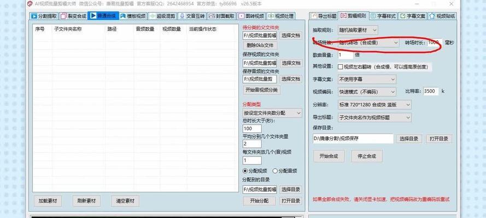Open the 分割提取 tab
Viewport: 486px width, 218px height.
(x=44, y=16)
